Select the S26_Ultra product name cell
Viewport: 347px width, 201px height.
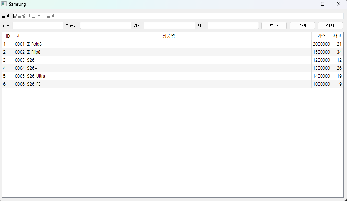[x=169, y=76]
